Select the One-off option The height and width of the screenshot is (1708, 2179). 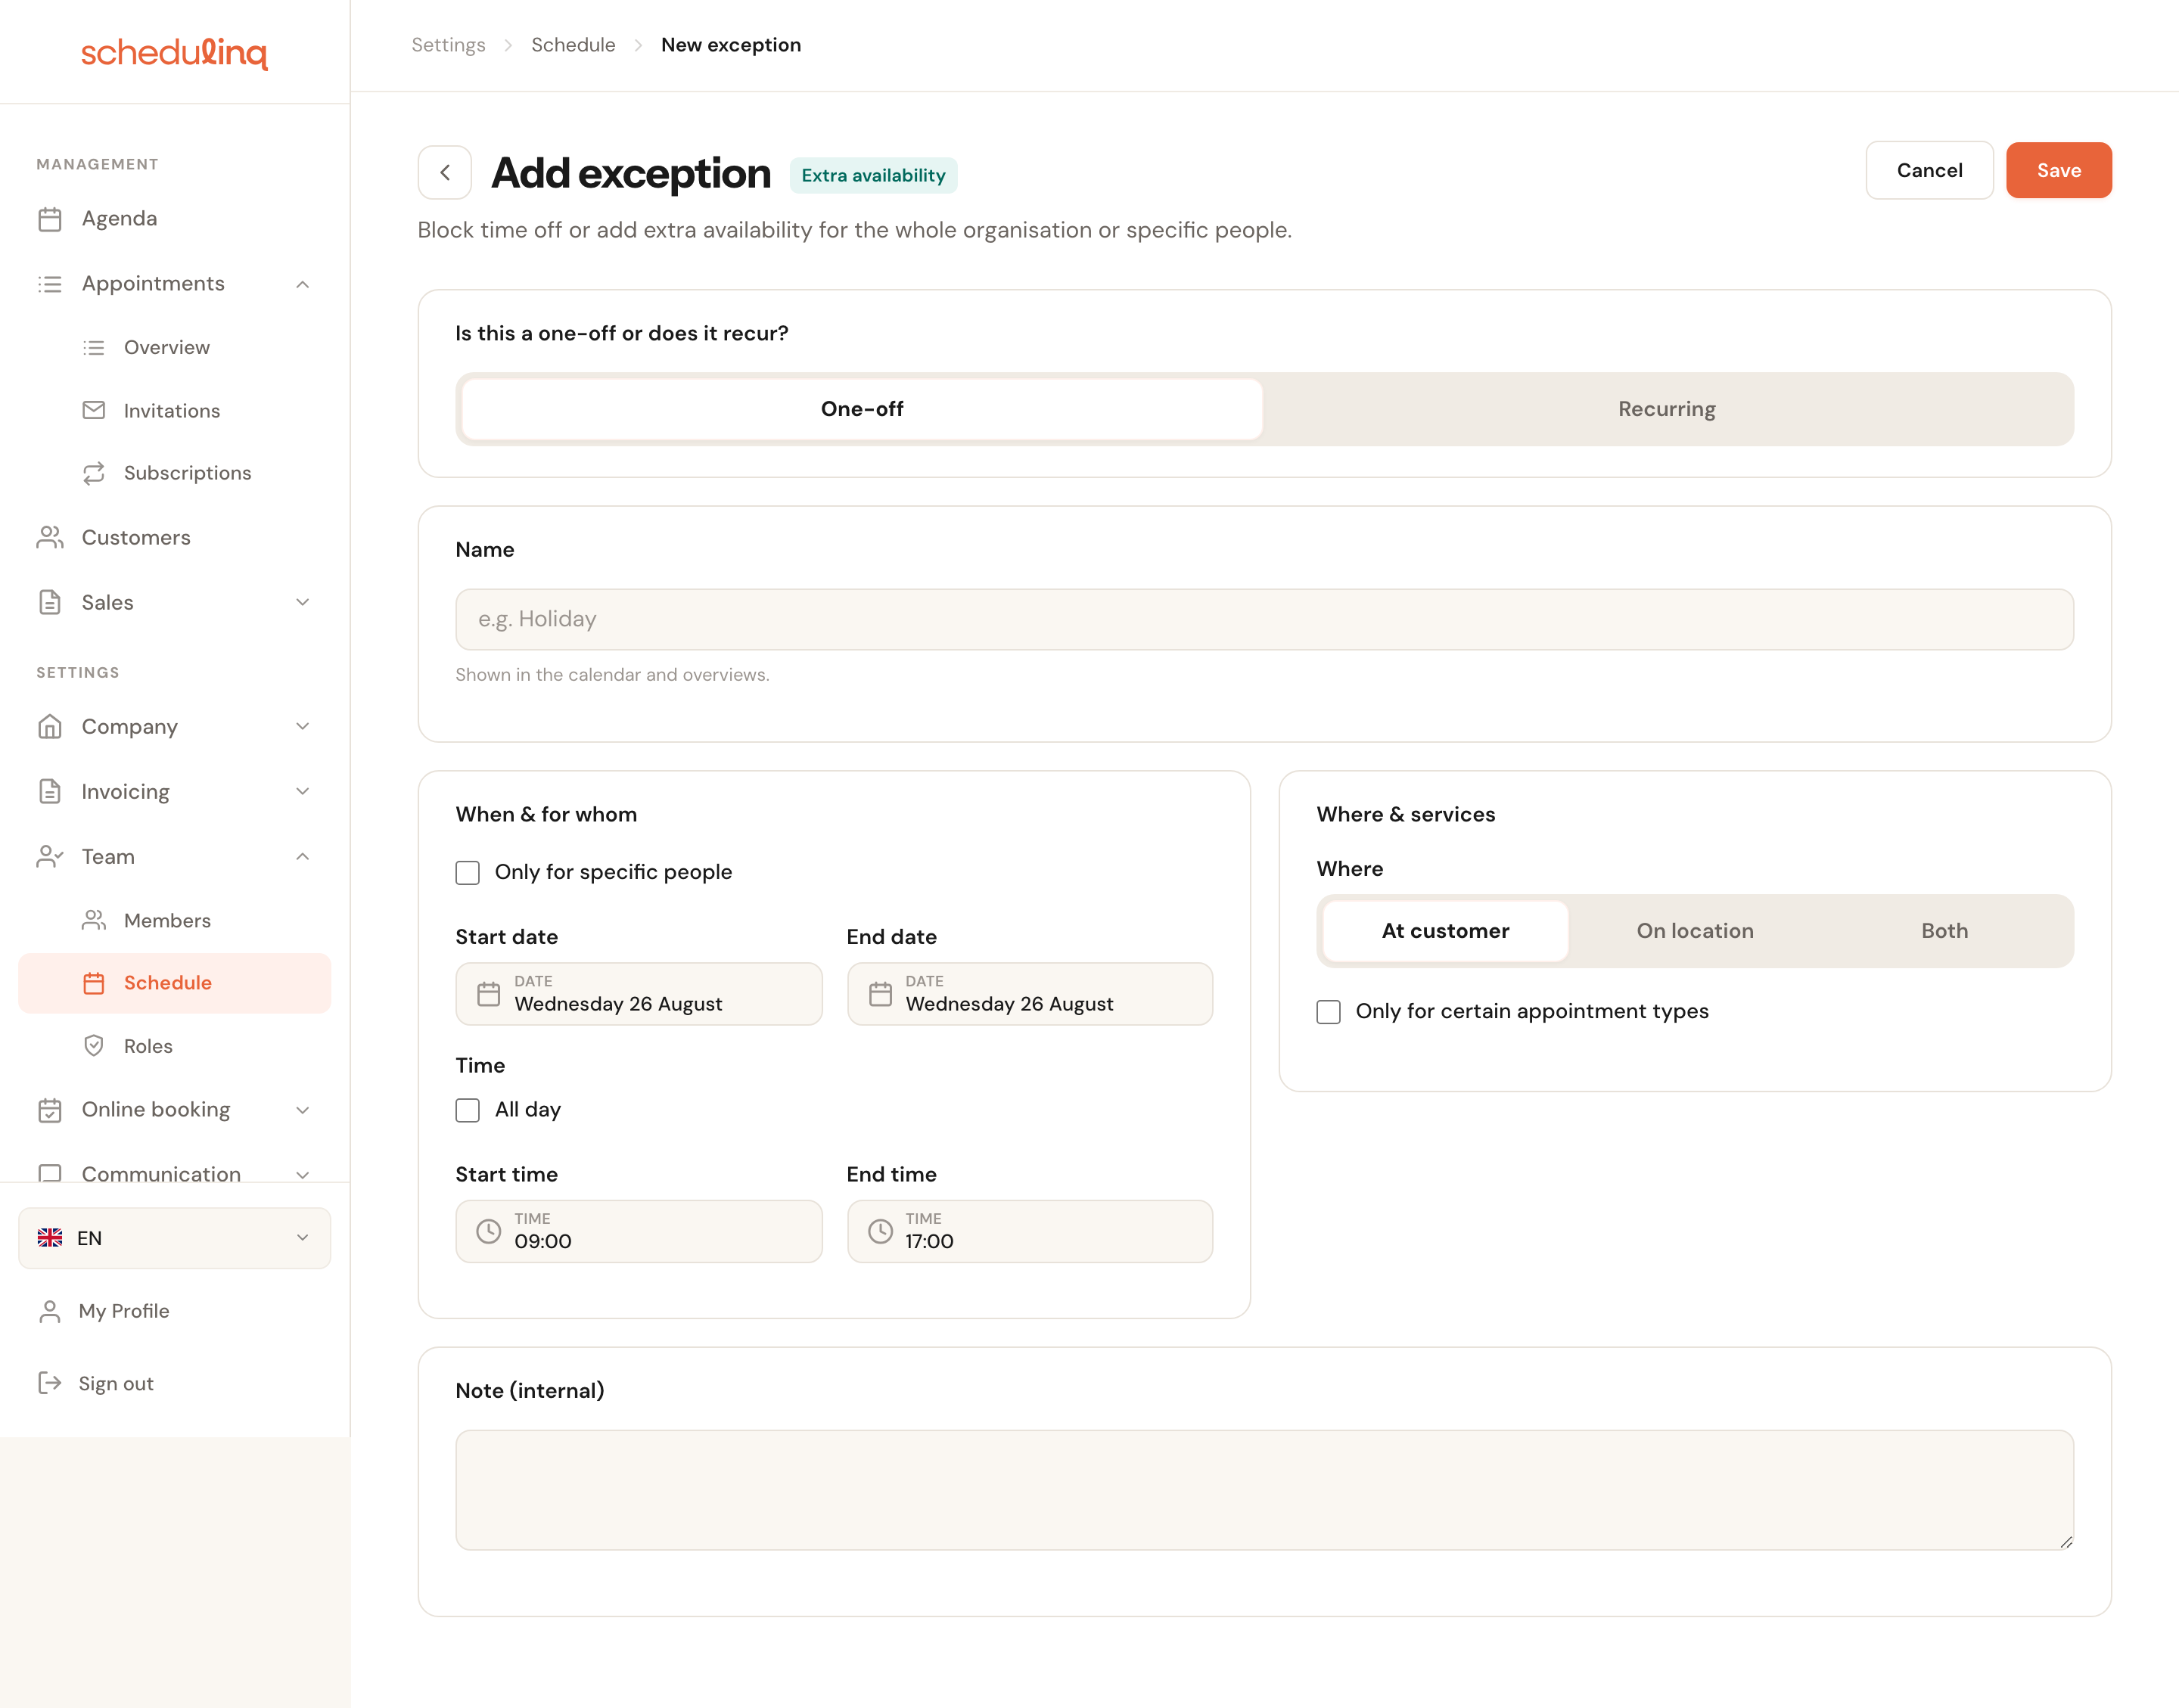(862, 409)
